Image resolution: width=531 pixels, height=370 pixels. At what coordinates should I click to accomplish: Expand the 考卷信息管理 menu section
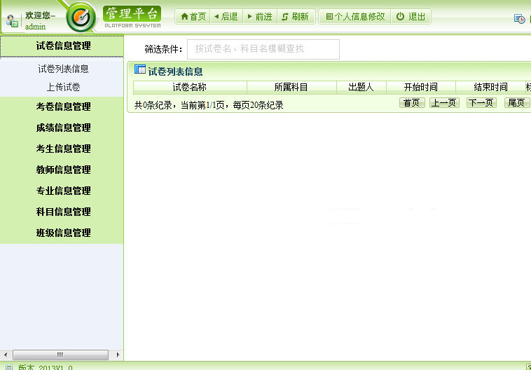point(62,107)
